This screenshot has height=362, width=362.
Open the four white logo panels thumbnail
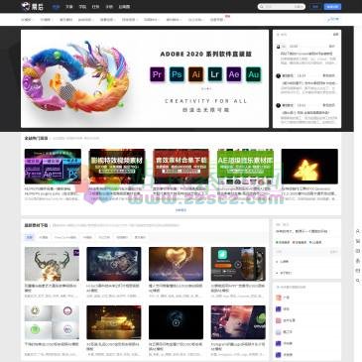[x=52, y=322]
